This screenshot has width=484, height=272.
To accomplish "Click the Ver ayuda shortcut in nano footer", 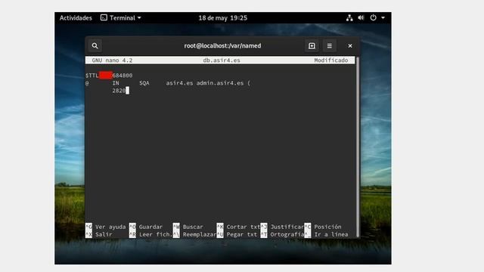I will pos(106,227).
